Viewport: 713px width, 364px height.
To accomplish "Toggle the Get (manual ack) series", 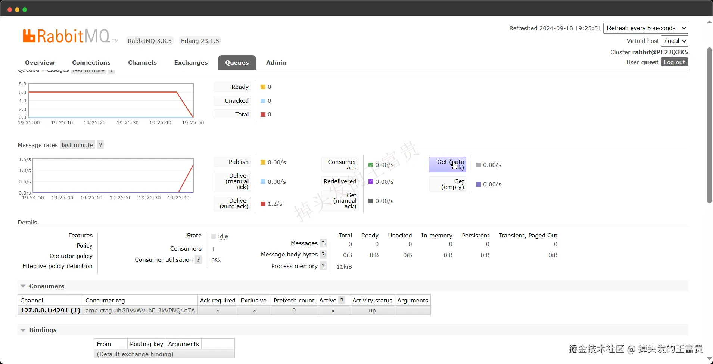I will pyautogui.click(x=340, y=201).
